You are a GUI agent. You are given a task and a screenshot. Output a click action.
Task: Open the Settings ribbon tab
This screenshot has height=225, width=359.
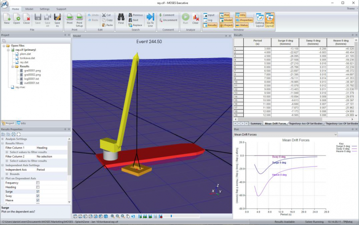(x=44, y=9)
